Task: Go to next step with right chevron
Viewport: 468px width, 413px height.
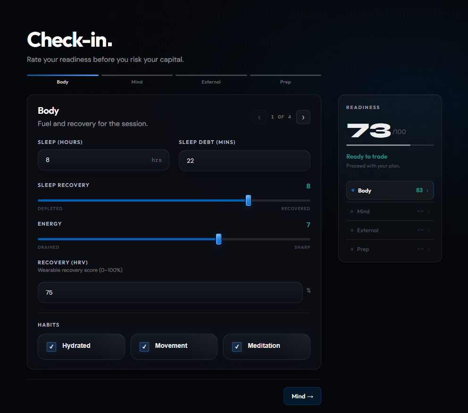Action: (303, 117)
